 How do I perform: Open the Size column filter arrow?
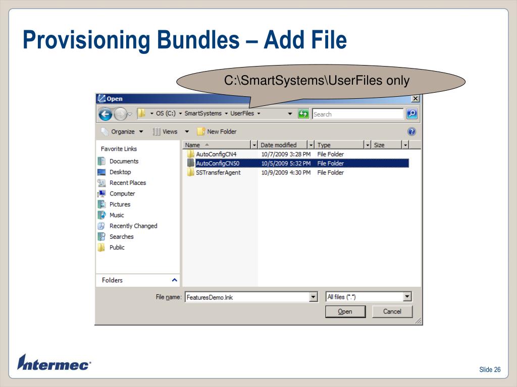pos(405,145)
